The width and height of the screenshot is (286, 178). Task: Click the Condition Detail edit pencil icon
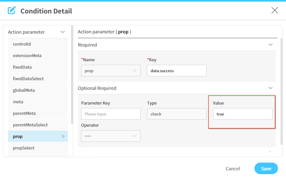tap(12, 10)
